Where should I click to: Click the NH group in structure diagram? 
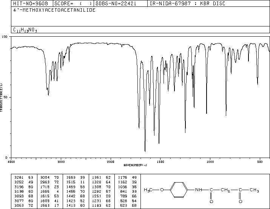(x=199, y=190)
